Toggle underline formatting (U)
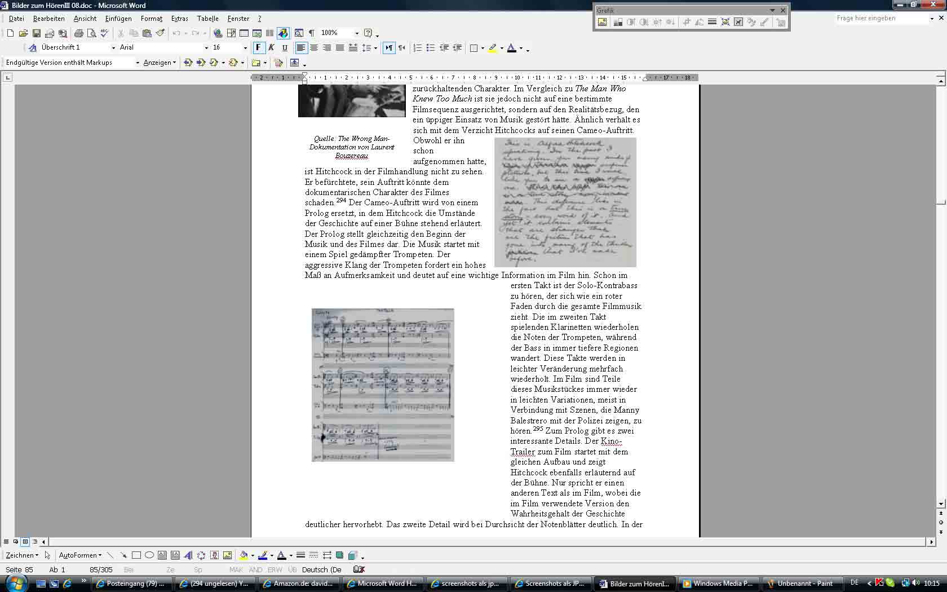The image size is (947, 592). [284, 48]
